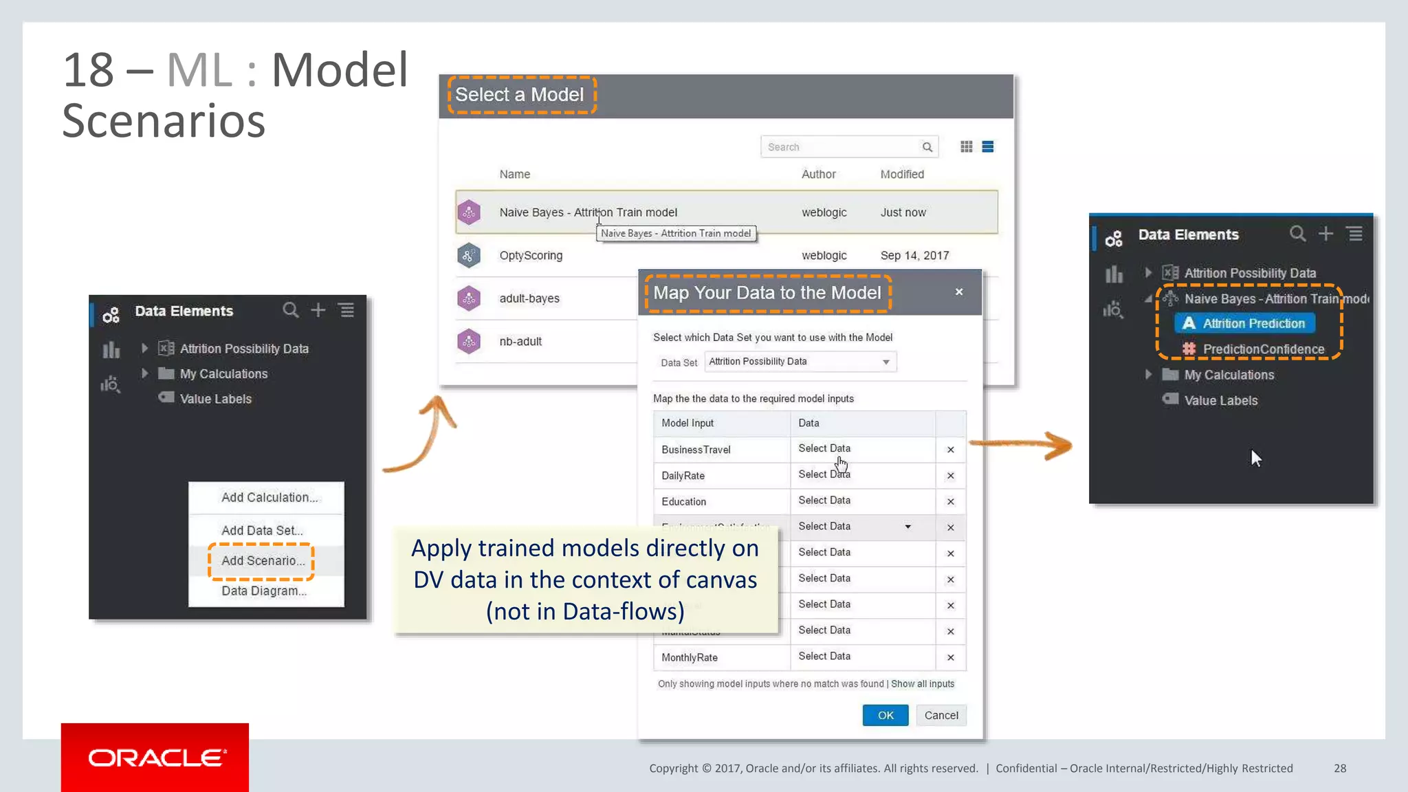
Task: Click Cancel in Map Your Data dialog
Action: point(941,715)
